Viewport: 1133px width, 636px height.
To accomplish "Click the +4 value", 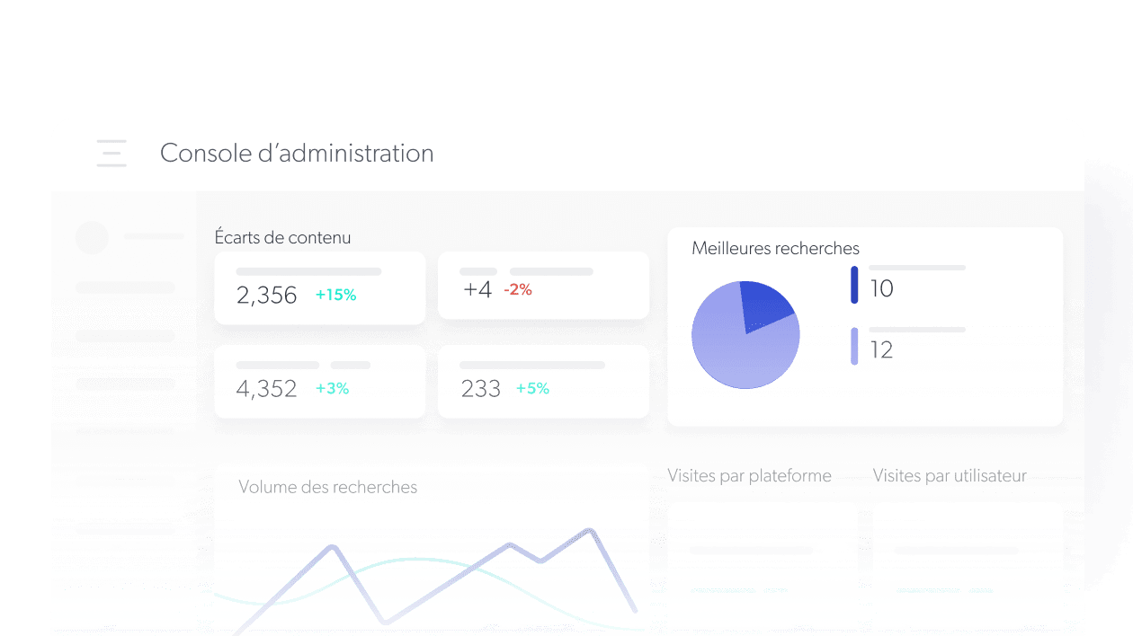I will pos(477,290).
